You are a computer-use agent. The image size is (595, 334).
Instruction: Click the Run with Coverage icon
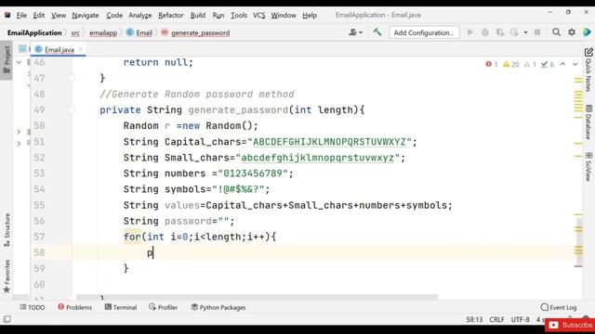click(500, 32)
